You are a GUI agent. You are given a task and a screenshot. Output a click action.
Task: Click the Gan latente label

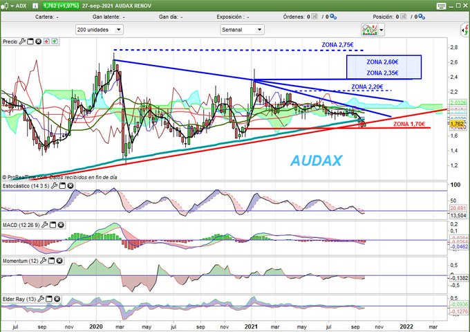click(106, 17)
